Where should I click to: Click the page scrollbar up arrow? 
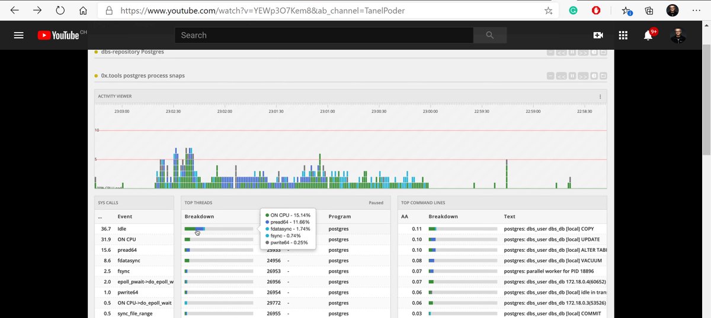(x=707, y=25)
